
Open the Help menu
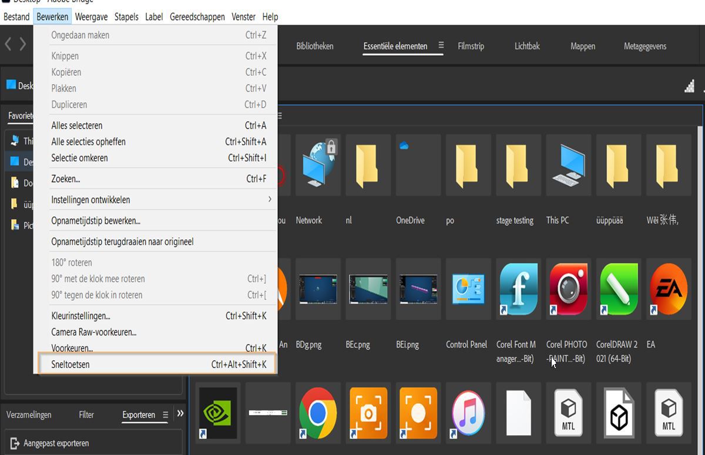point(270,16)
